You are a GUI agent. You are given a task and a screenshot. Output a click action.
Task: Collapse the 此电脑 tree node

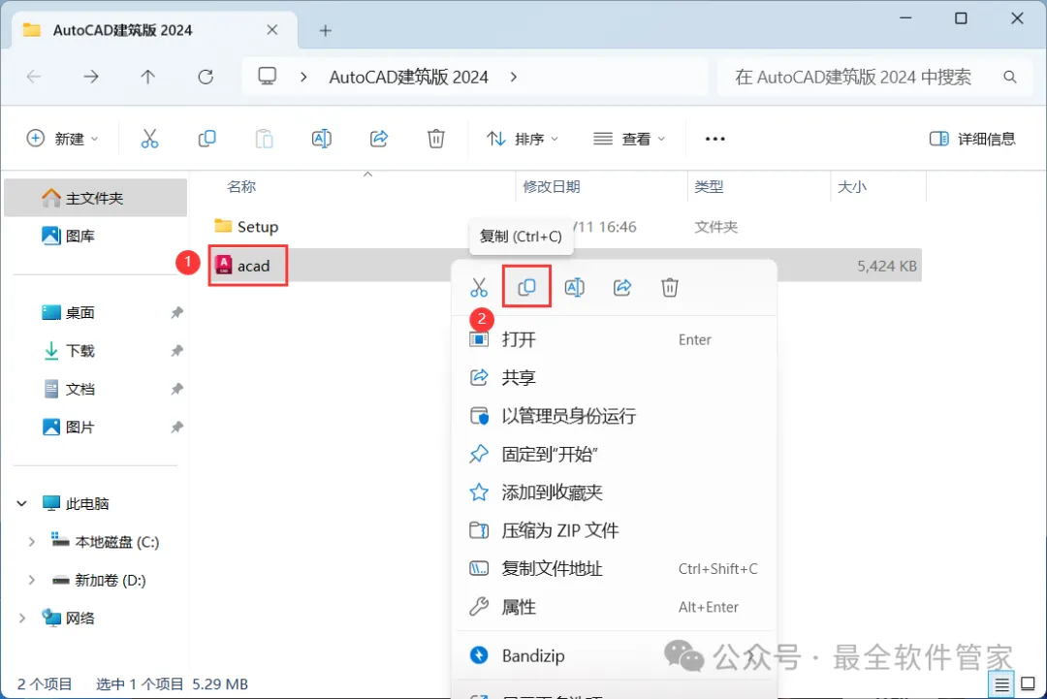click(22, 503)
